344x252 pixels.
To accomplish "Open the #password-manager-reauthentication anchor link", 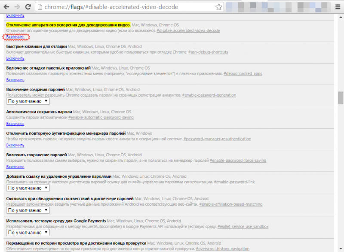I will [x=218, y=139].
